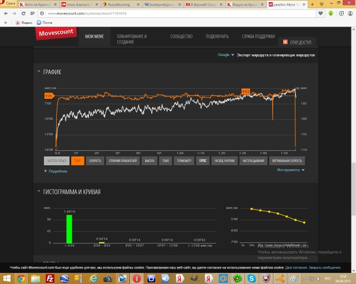Toggle EPOC graph series
Viewport: 356px width, 284px height.
click(202, 161)
